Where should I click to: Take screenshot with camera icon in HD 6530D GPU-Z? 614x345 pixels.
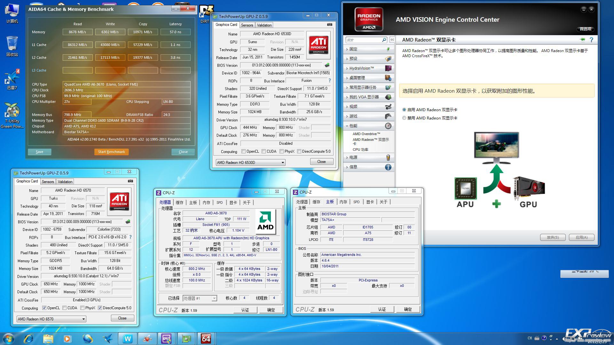[329, 25]
